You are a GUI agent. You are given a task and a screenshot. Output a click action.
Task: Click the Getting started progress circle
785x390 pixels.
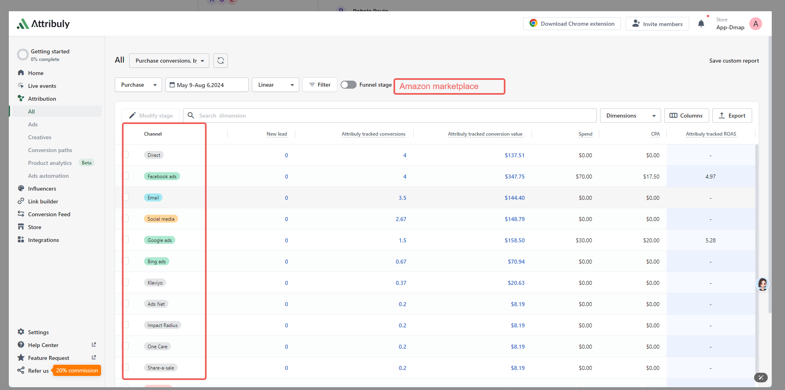click(23, 55)
